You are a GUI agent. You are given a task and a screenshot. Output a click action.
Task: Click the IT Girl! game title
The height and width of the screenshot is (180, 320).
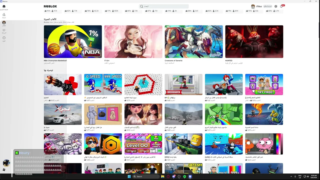point(107,60)
